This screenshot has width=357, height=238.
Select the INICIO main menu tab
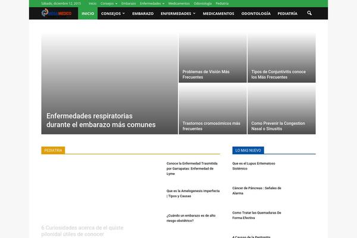(x=87, y=13)
